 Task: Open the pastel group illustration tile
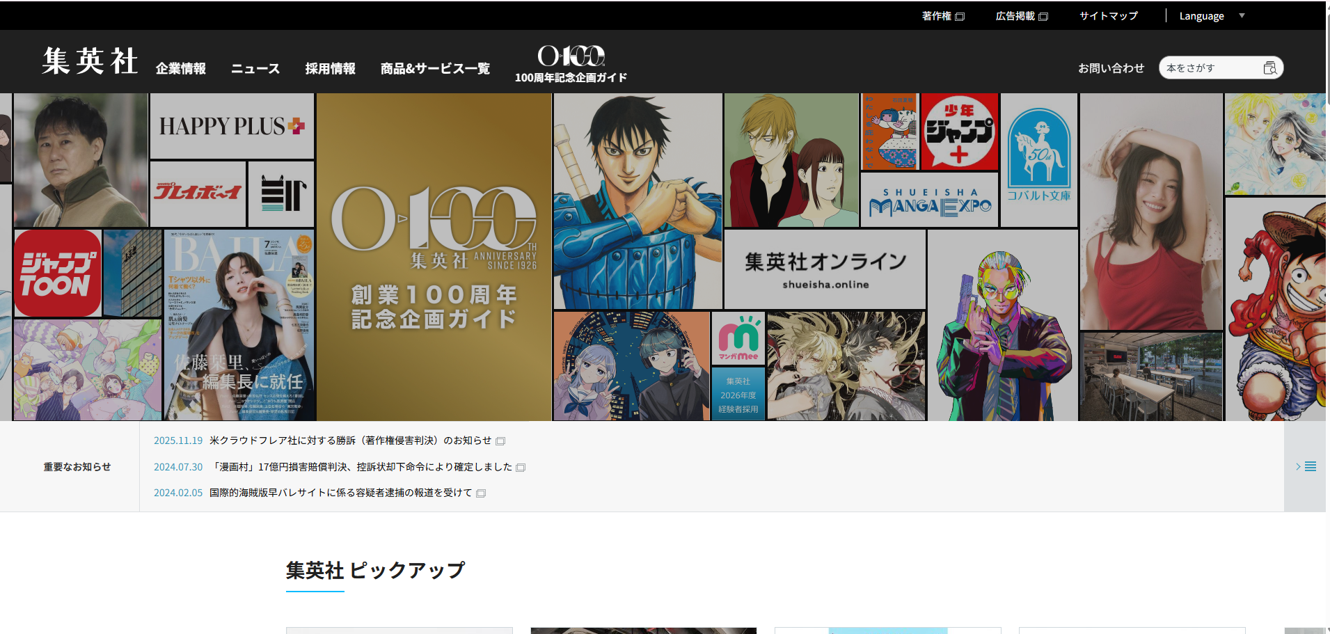point(88,370)
